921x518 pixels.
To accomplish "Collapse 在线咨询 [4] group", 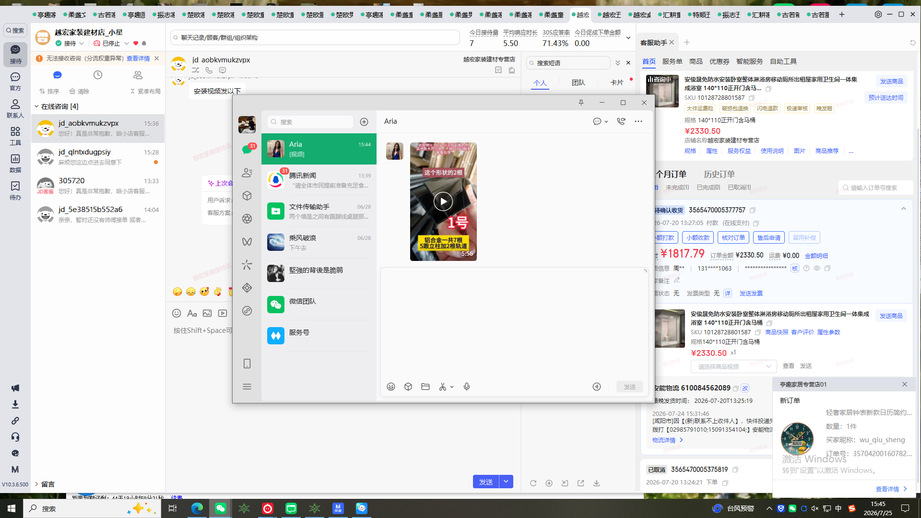I will point(36,106).
